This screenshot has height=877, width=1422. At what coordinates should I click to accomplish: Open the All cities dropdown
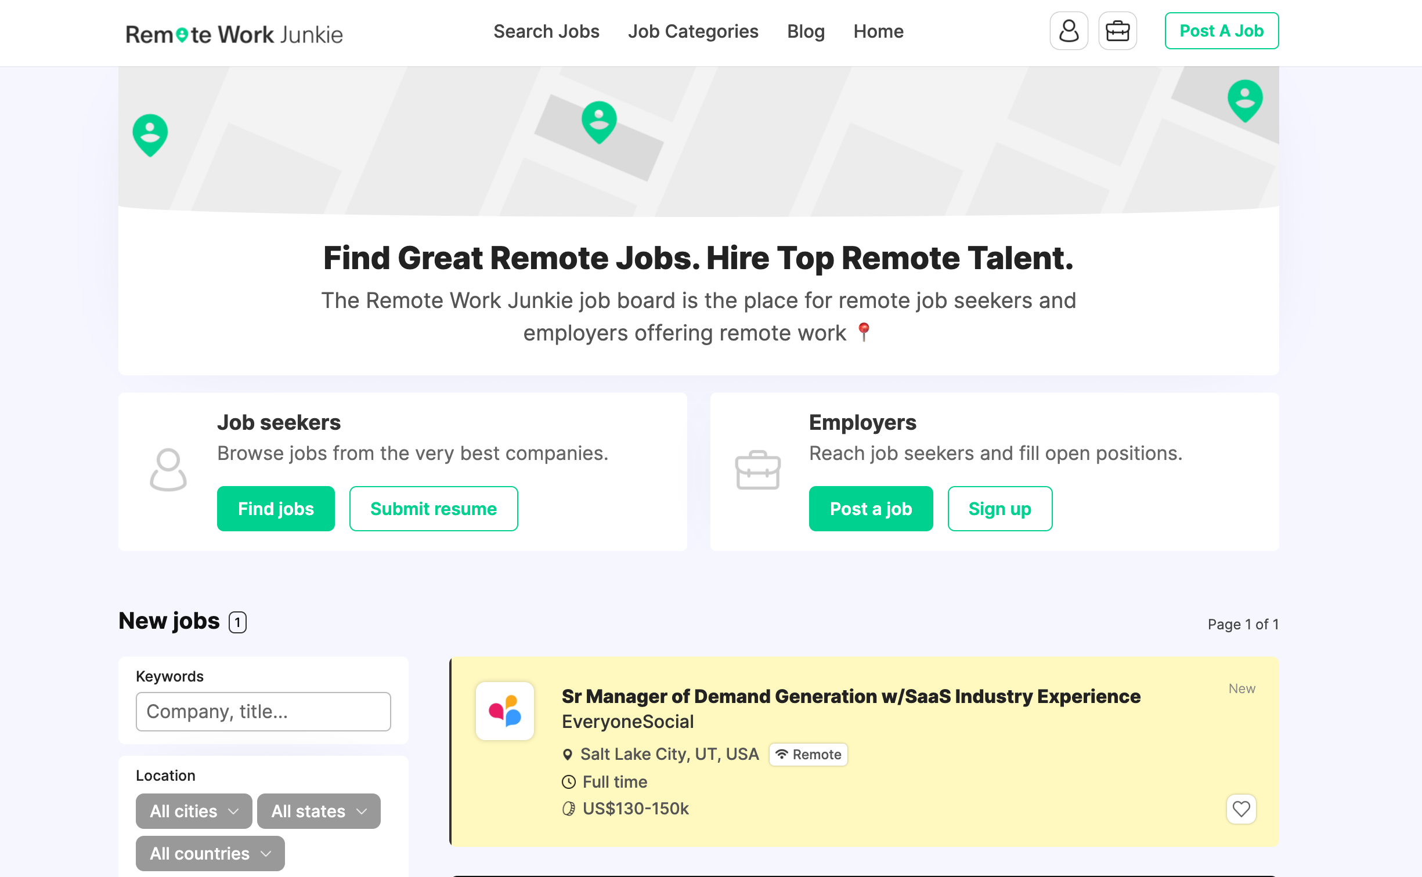point(193,811)
